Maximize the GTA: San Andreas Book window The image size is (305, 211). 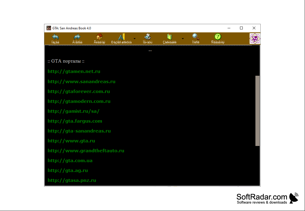[x=241, y=28]
